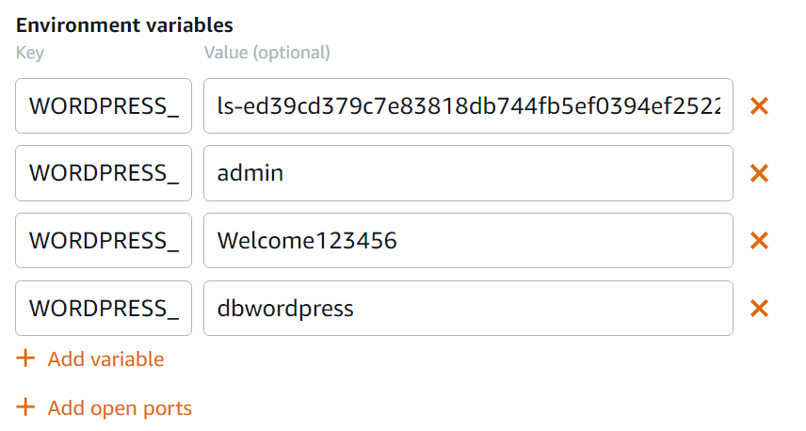Click the key field next to dbwordpress

pos(104,309)
